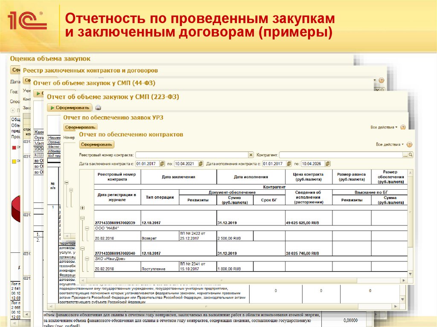Click Сформировать in Отчет по обеспечению заявок УРЗ

pos(81,127)
